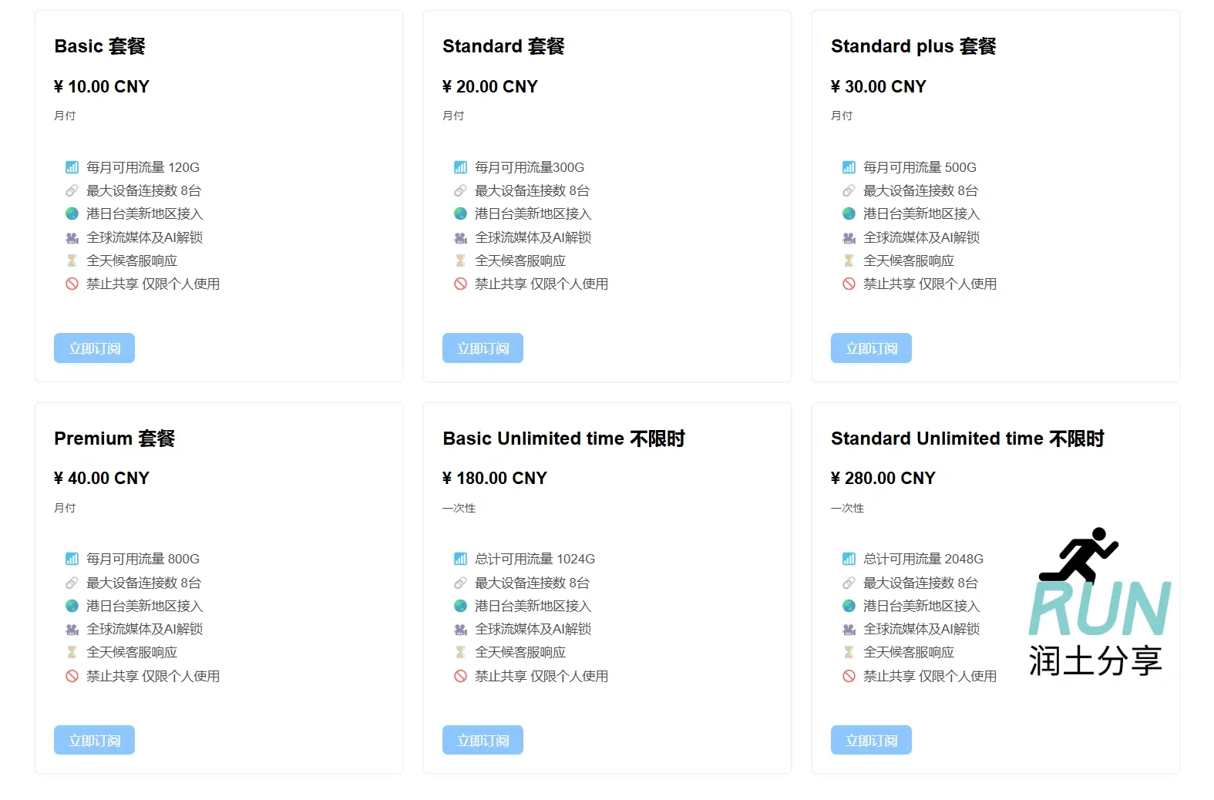
Task: Click 立即订阅 on the Standard plus card
Action: pos(870,348)
